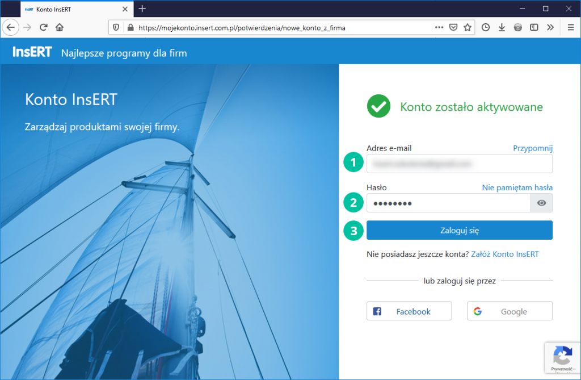Maximize the browser window
The width and height of the screenshot is (581, 380).
(x=545, y=9)
